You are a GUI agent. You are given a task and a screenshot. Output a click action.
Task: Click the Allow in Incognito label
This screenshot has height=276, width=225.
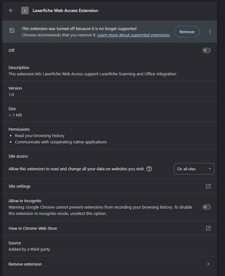tap(25, 201)
